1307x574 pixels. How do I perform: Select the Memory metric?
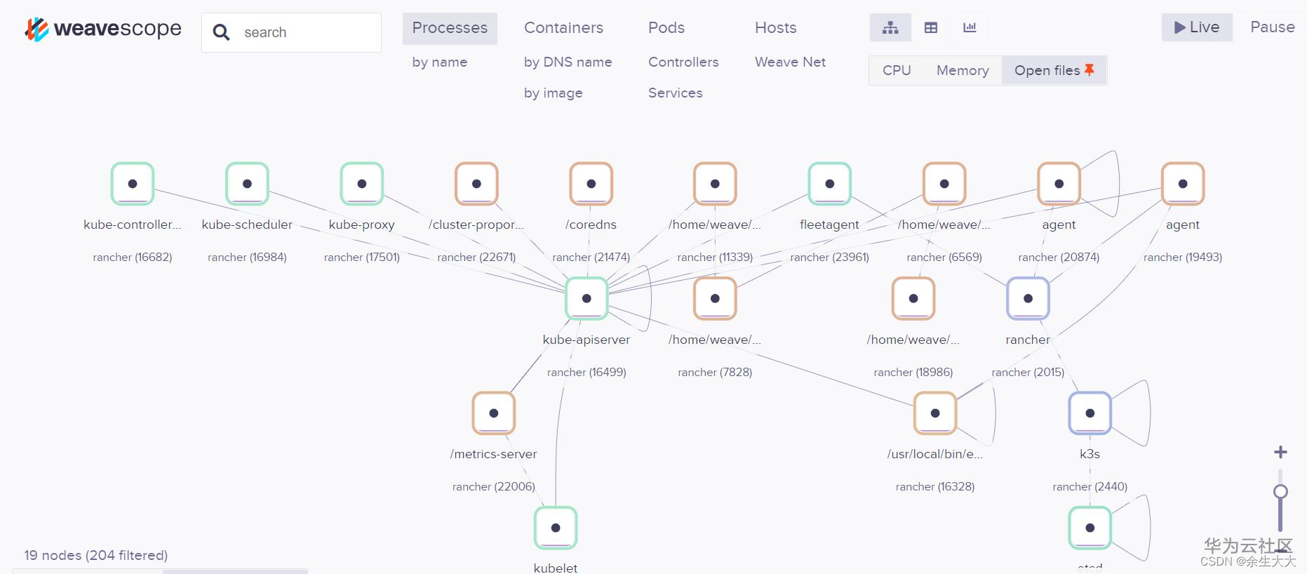pos(963,70)
